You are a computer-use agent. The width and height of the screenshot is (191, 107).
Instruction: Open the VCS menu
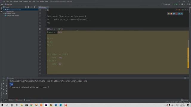tap(38, 1)
